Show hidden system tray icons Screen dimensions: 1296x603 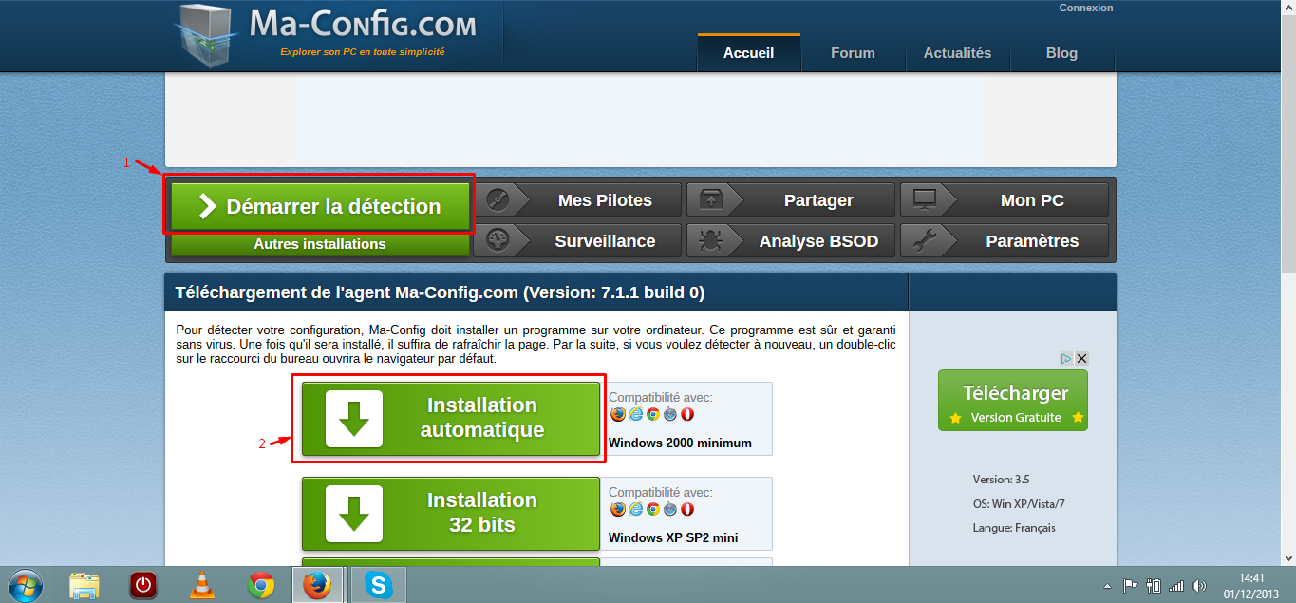click(x=1108, y=586)
